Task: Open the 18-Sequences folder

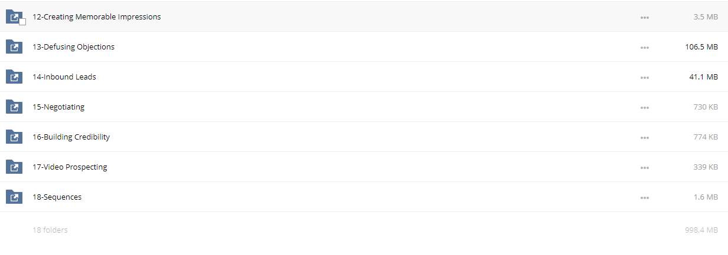Action: 57,197
